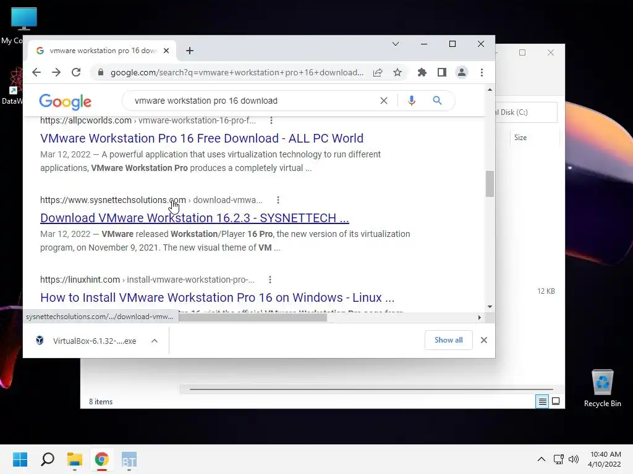
Task: Start voice search with microphone
Action: point(411,101)
